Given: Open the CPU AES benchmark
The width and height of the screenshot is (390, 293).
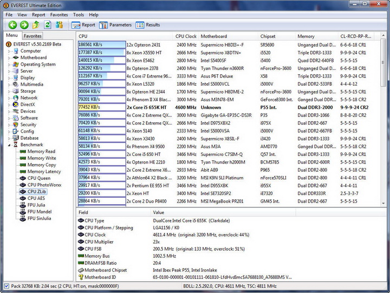Looking at the screenshot, I should click(36, 198).
